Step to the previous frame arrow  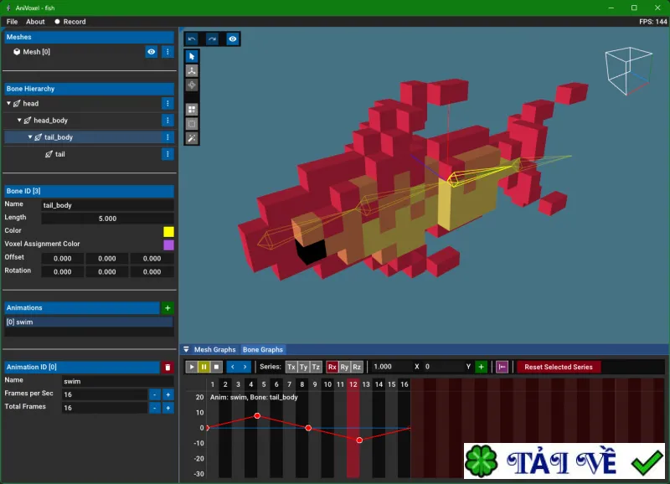[x=233, y=367]
